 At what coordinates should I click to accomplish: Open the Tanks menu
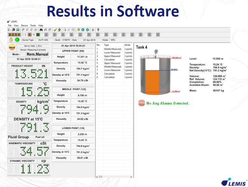pos(33,26)
